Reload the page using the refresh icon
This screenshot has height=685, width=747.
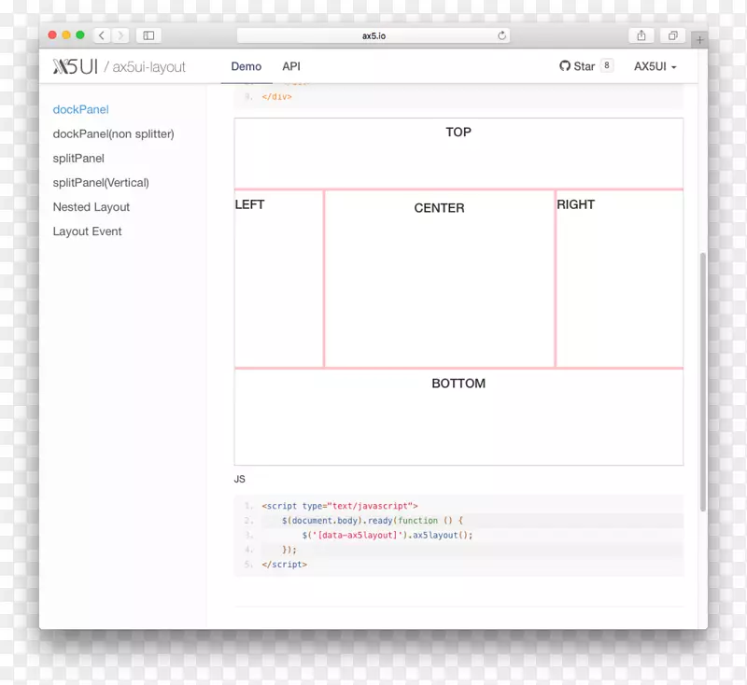501,35
